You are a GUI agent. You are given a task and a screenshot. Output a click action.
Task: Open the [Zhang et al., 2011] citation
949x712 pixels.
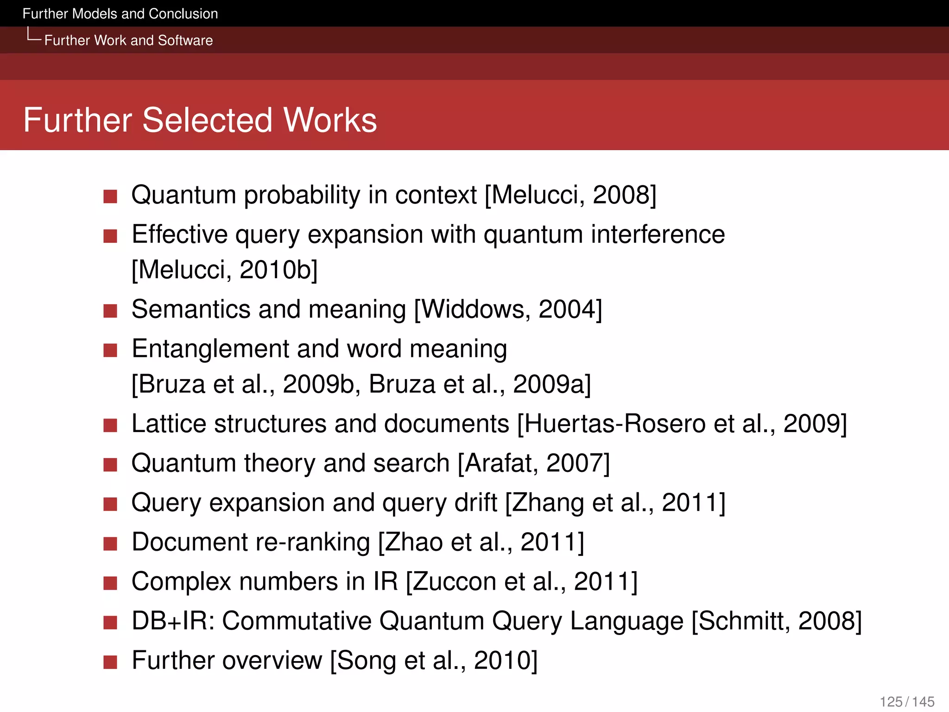(x=615, y=503)
